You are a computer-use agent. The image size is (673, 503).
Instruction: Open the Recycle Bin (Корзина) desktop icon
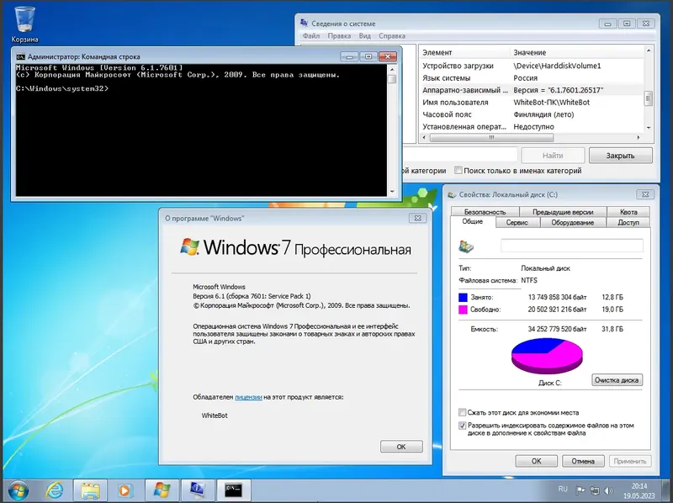24,24
